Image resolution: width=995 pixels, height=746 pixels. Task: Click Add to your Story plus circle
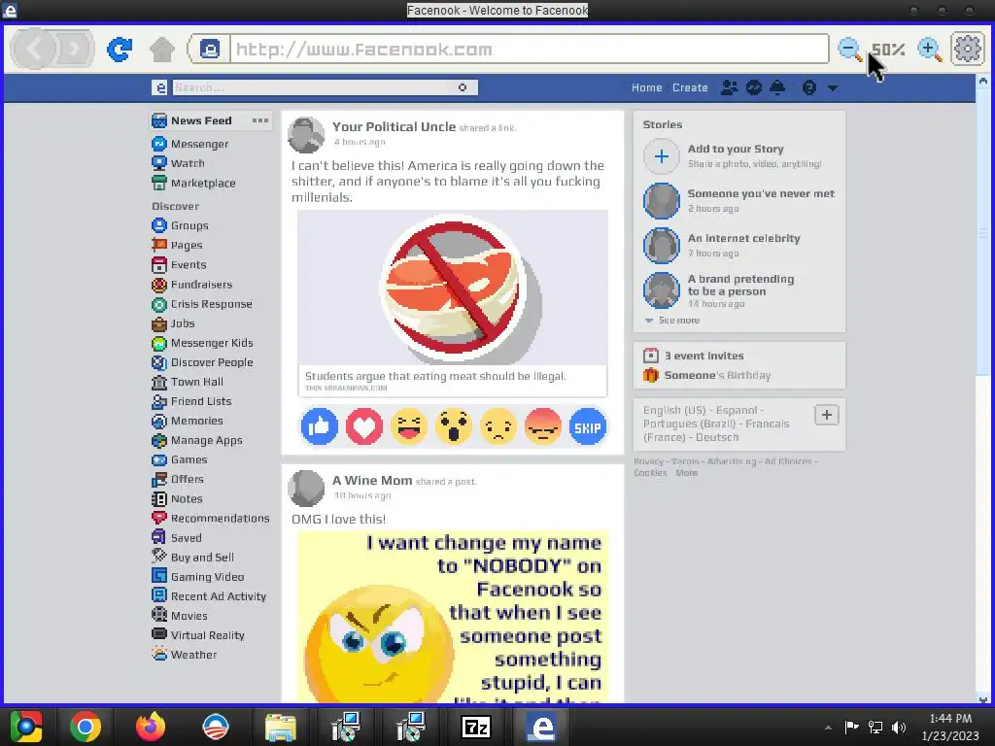(661, 156)
